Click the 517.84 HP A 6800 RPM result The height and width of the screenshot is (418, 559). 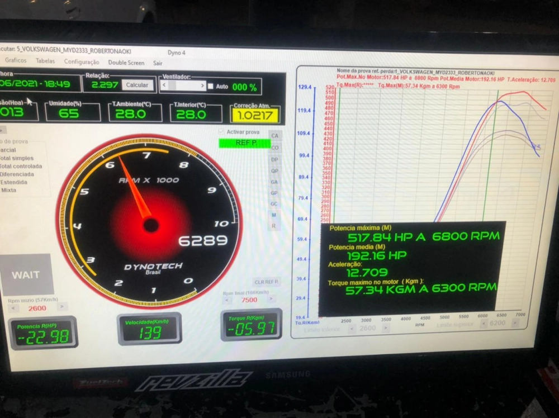click(x=424, y=236)
